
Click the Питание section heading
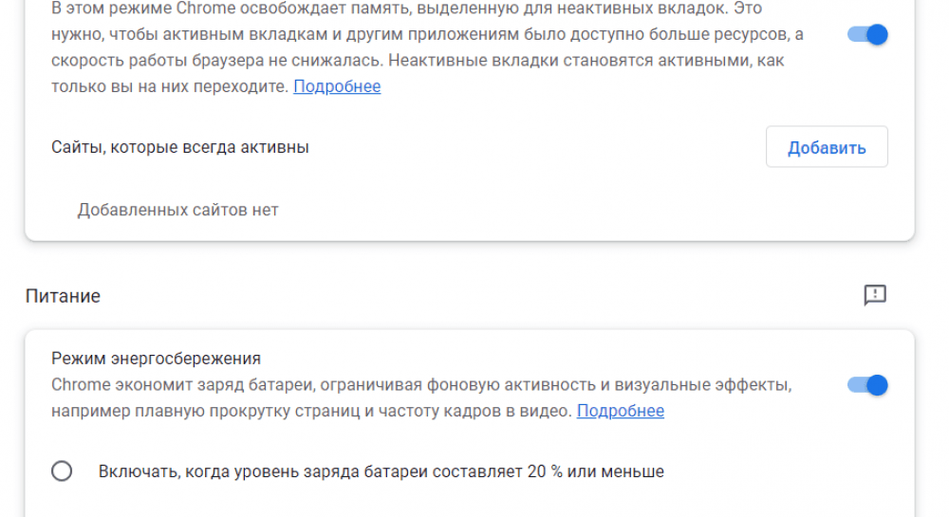click(x=63, y=296)
